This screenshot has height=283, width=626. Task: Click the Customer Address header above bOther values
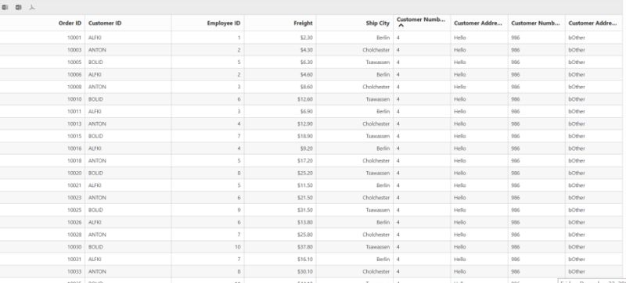pyautogui.click(x=592, y=23)
